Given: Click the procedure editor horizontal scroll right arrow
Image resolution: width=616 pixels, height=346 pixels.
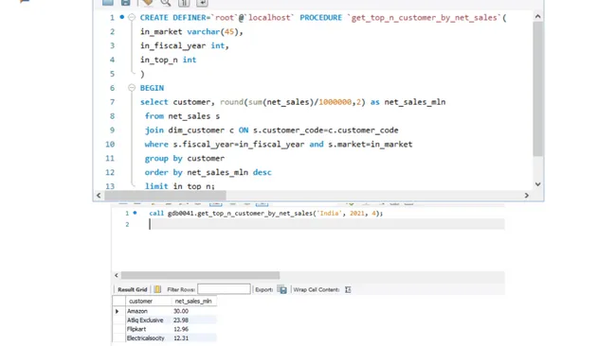Looking at the screenshot, I should click(526, 195).
